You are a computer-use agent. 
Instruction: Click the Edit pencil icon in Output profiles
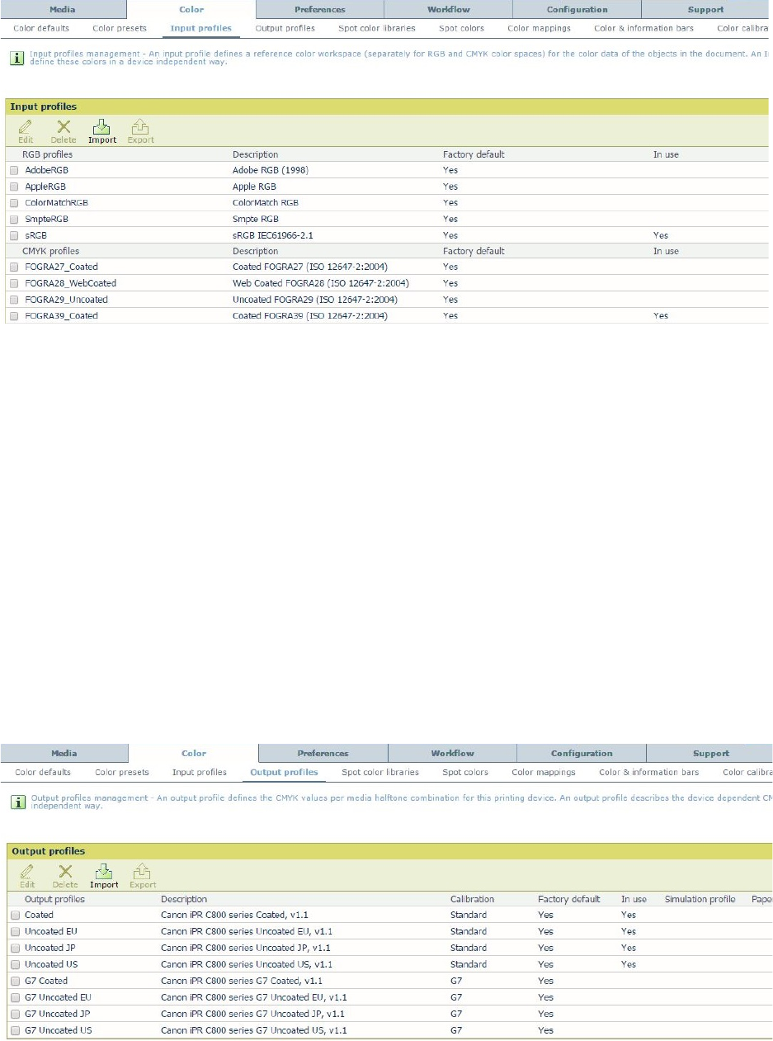(27, 871)
